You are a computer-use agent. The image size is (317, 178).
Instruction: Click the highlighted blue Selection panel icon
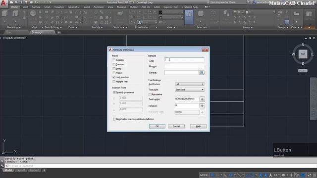[189, 17]
